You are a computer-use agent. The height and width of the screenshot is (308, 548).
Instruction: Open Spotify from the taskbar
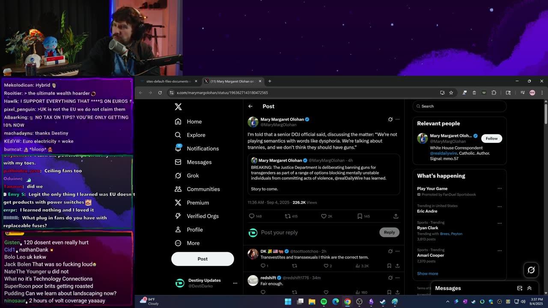324,302
